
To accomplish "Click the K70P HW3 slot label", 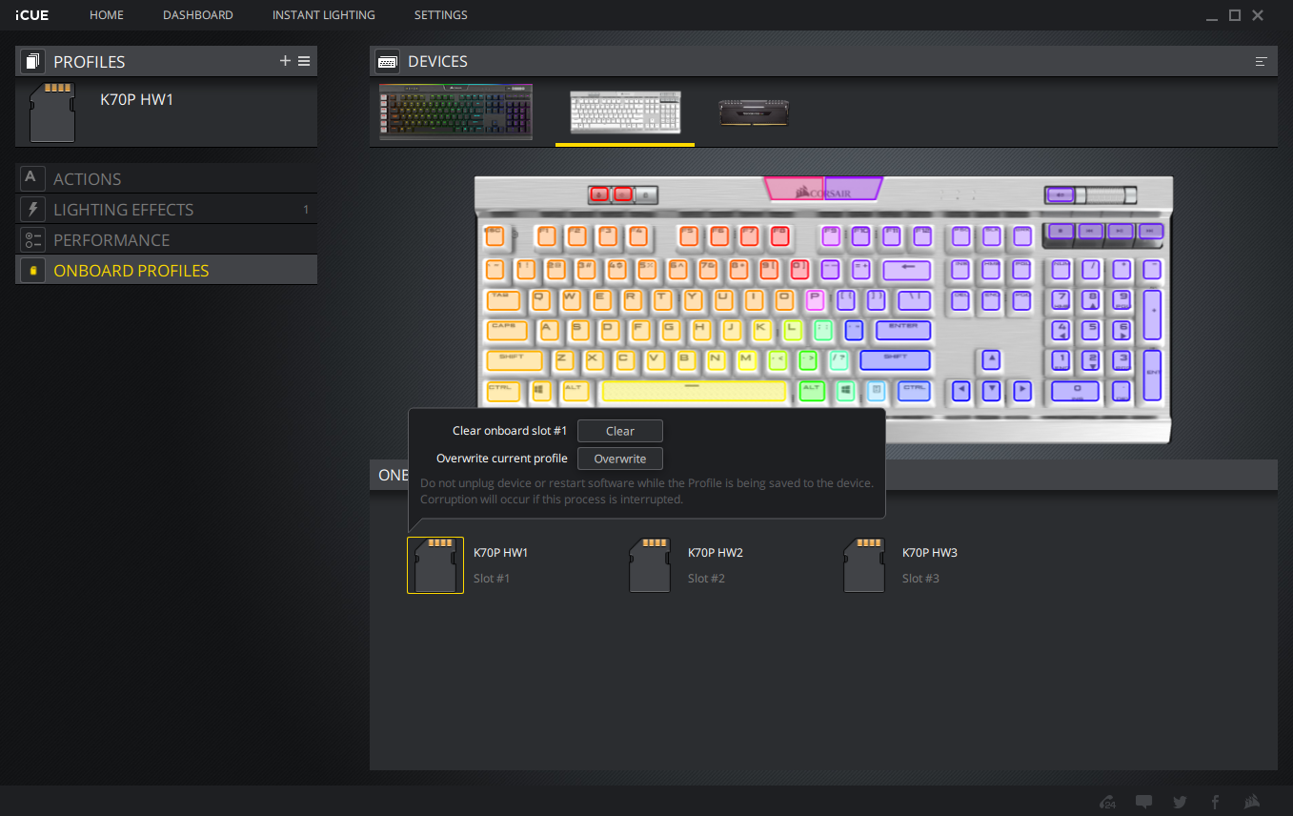I will (x=930, y=553).
